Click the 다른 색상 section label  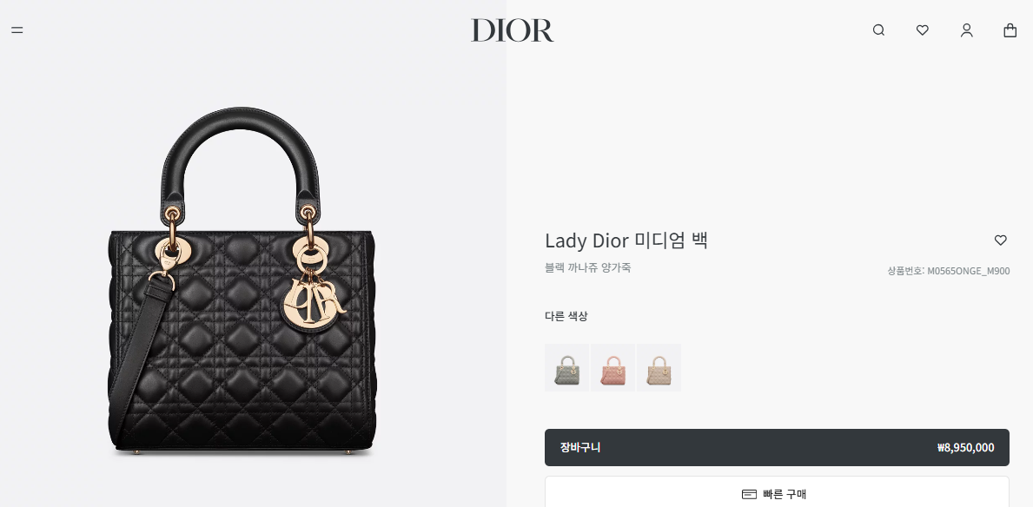(566, 316)
